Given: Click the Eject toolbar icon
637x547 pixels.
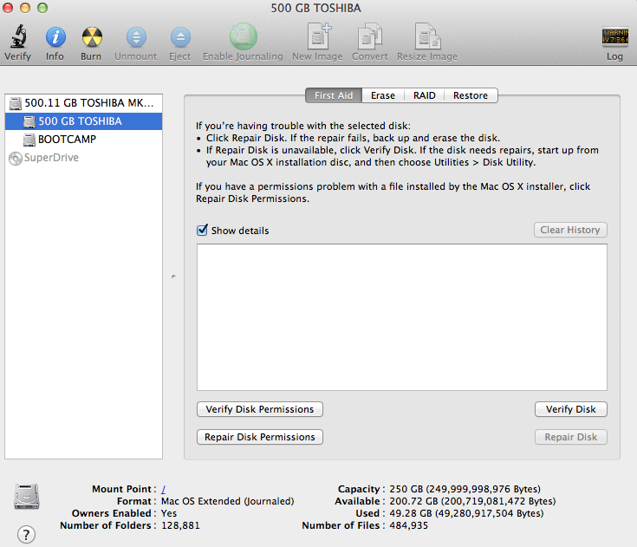Looking at the screenshot, I should coord(180,37).
